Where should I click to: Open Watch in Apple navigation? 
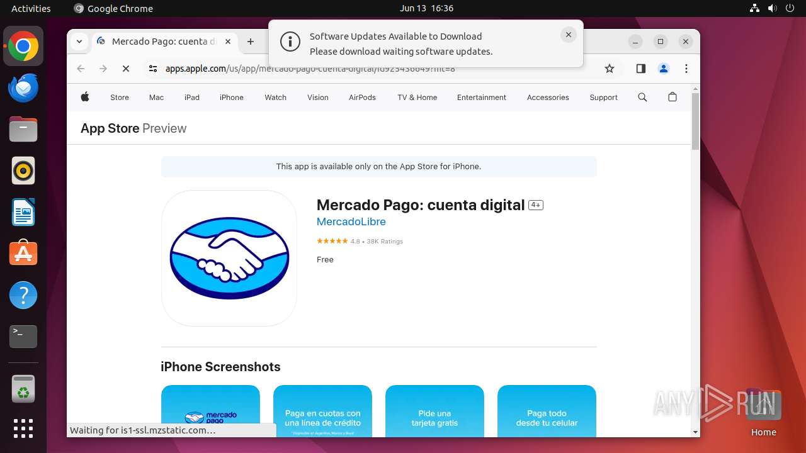pos(275,98)
